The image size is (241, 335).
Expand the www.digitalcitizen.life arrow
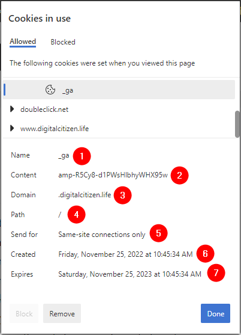tap(12, 128)
